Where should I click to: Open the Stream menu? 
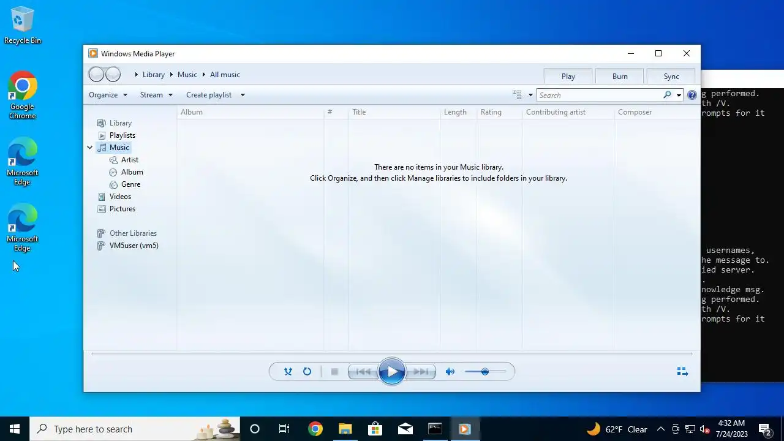click(156, 95)
